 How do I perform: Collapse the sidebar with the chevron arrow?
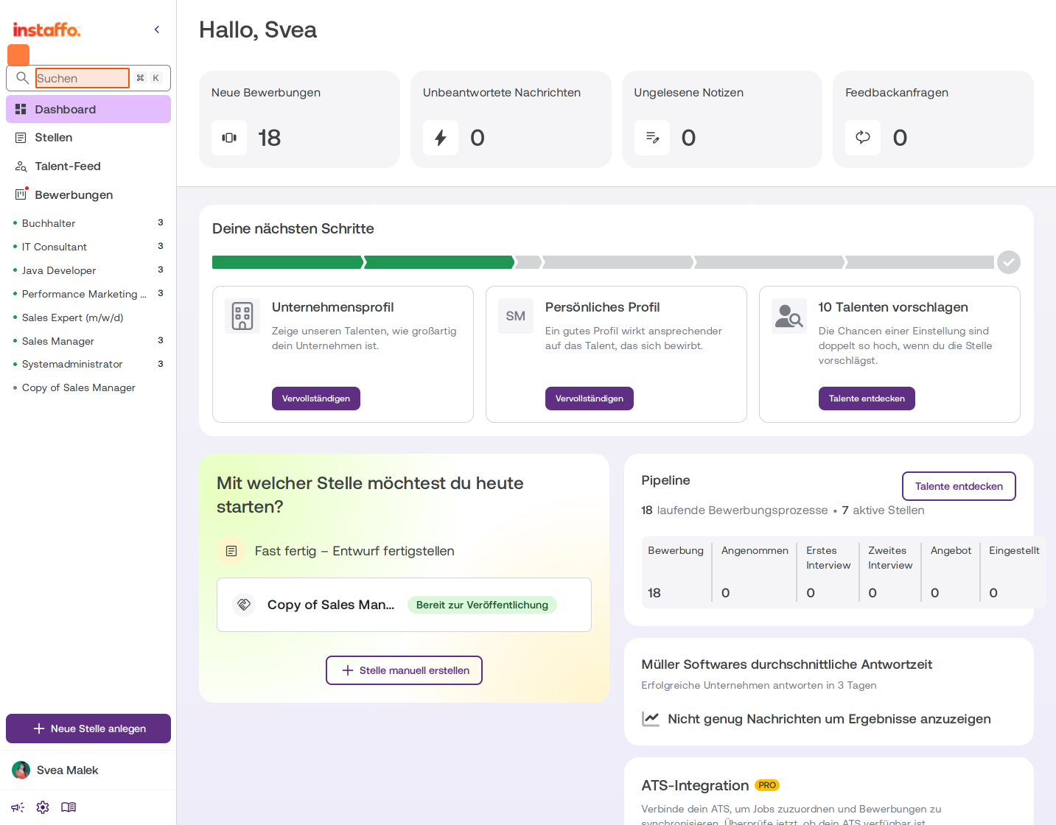click(x=157, y=29)
